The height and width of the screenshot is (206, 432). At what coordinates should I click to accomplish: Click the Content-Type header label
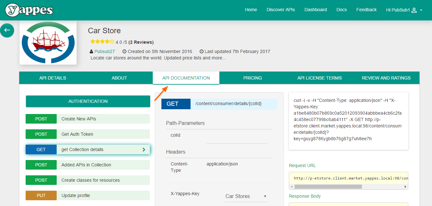pos(180,167)
